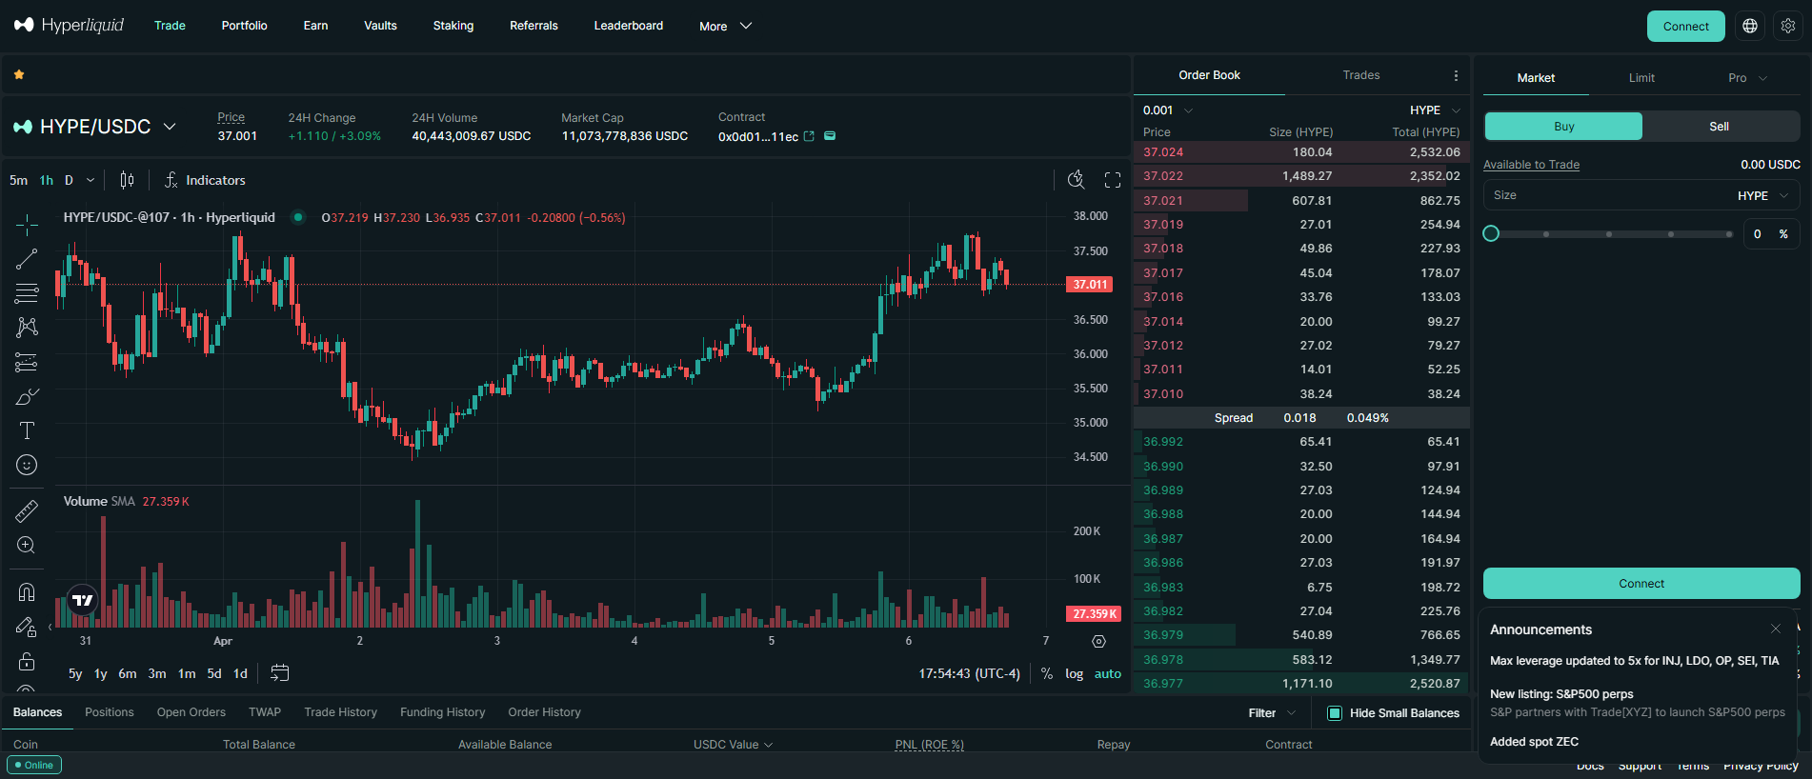The height and width of the screenshot is (779, 1812).
Task: Click the percent value input box
Action: 1771,234
